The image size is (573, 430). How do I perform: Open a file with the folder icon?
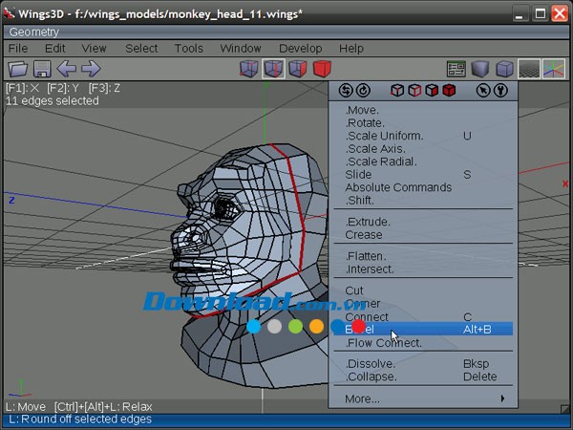coord(17,69)
